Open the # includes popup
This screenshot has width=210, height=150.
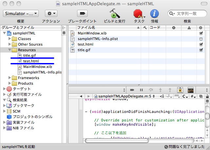(193, 96)
